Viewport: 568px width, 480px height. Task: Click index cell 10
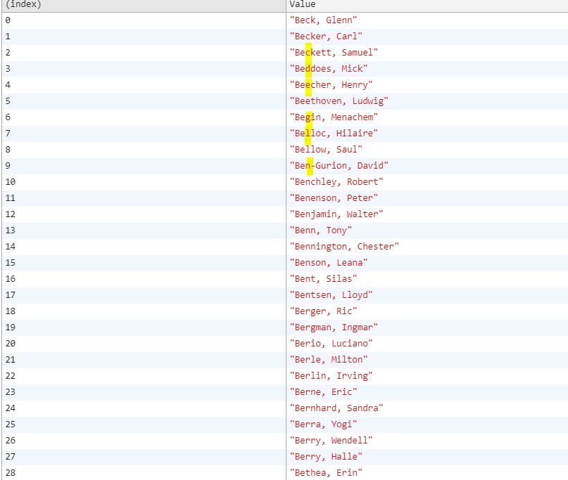click(144, 182)
